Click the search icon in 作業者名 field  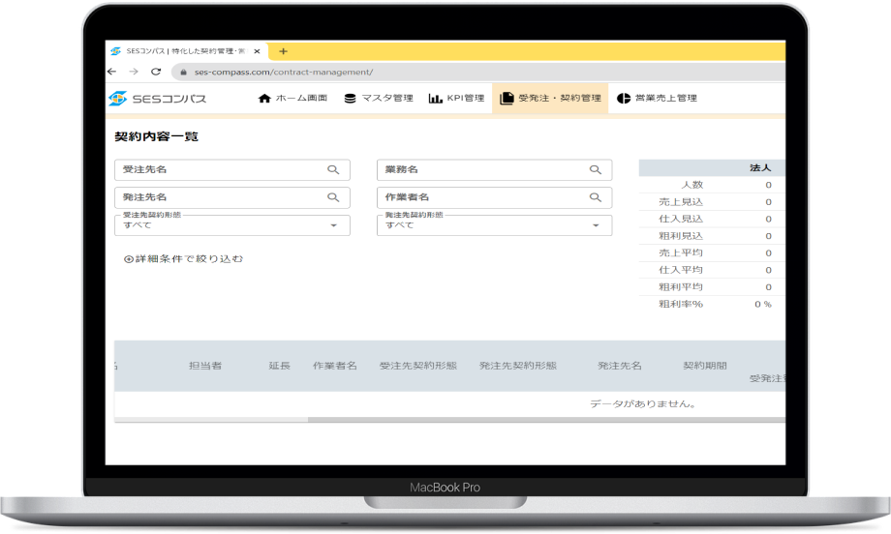tap(596, 197)
